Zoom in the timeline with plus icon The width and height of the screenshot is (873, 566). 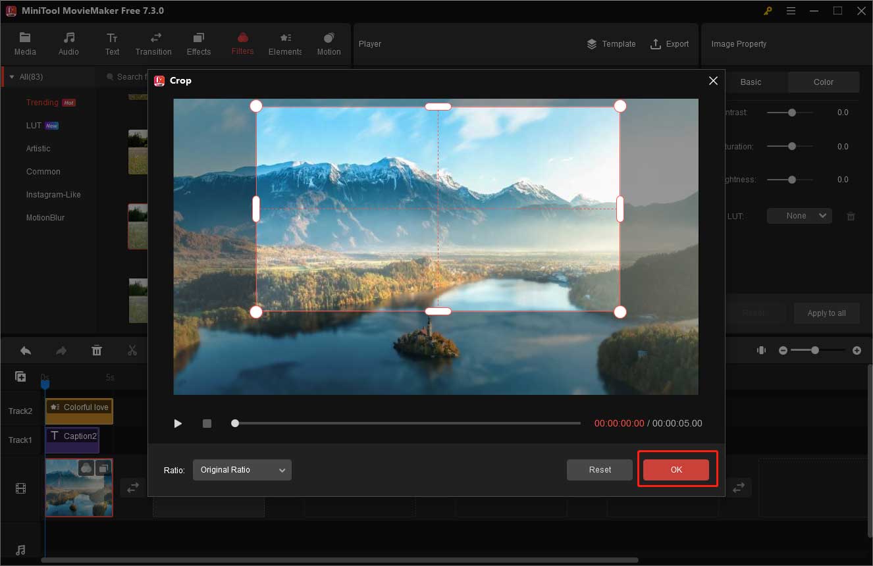(x=857, y=351)
